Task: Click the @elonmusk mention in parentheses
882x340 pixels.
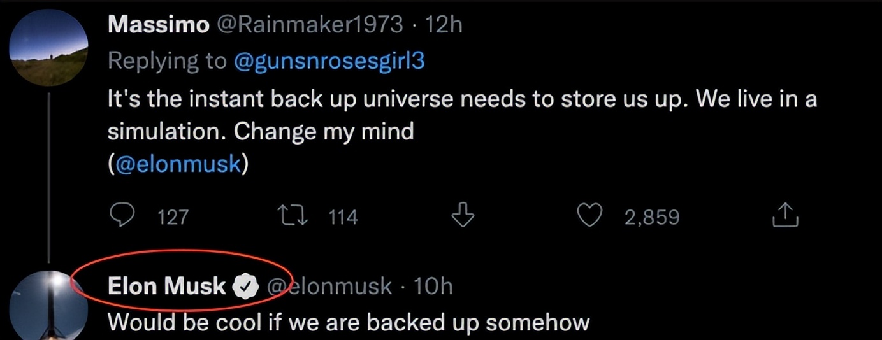Action: [x=177, y=164]
